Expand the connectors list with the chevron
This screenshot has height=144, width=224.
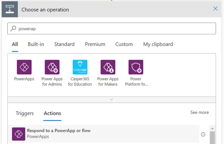coord(112,100)
